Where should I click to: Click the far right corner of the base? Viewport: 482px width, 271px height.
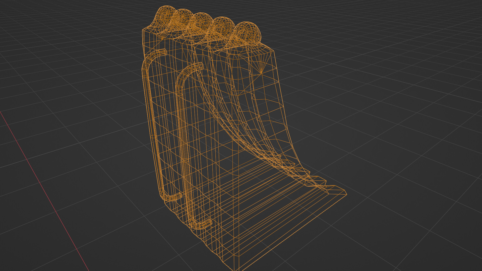pyautogui.click(x=346, y=194)
